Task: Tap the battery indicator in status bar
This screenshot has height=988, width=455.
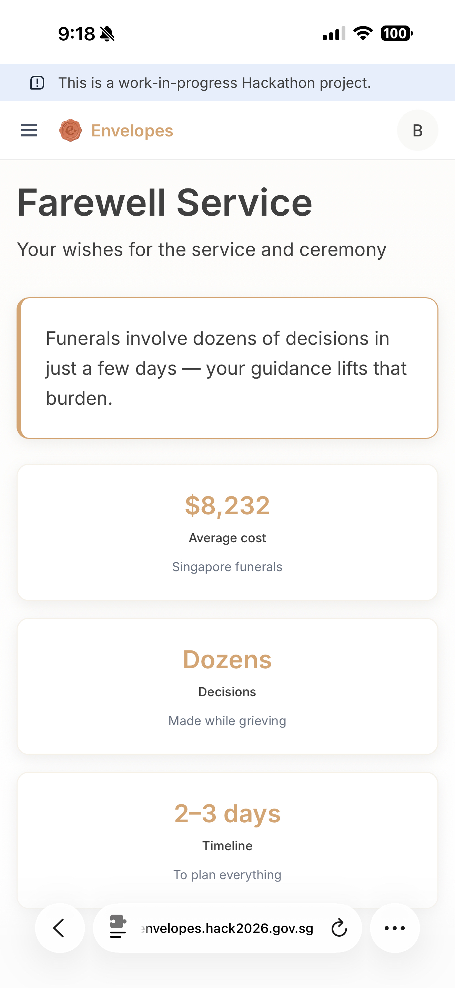Action: pyautogui.click(x=396, y=33)
